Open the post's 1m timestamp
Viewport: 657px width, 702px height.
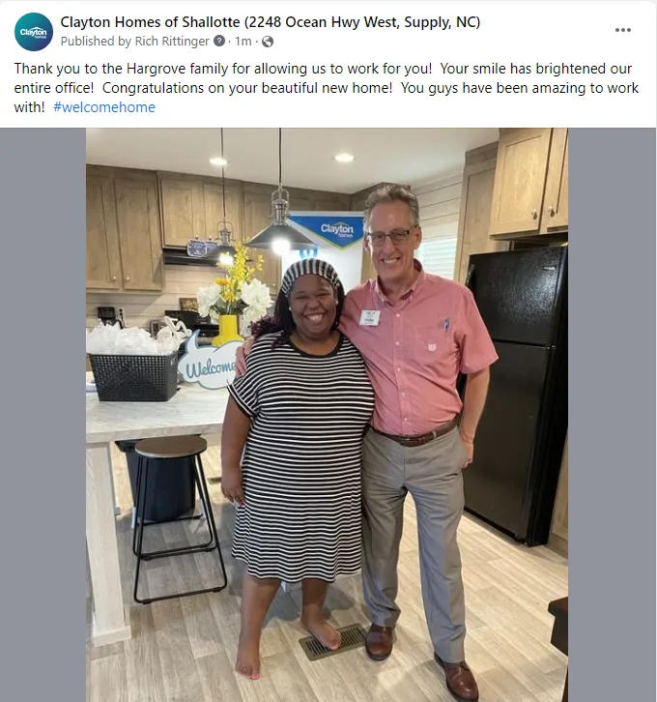pyautogui.click(x=243, y=42)
